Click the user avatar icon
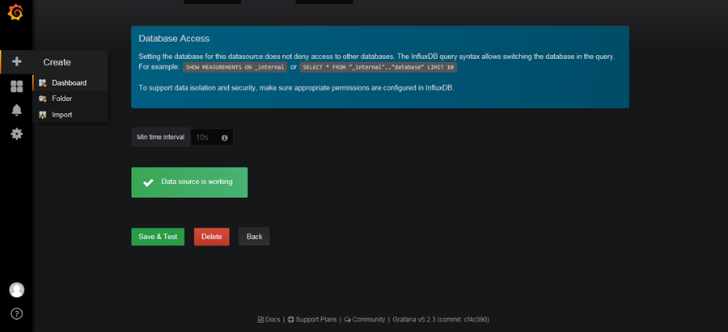The width and height of the screenshot is (728, 332). (x=17, y=290)
